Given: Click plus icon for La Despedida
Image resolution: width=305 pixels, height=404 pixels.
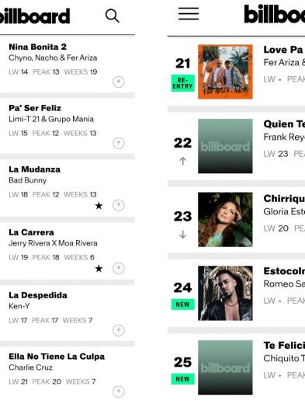Looking at the screenshot, I should tap(119, 330).
